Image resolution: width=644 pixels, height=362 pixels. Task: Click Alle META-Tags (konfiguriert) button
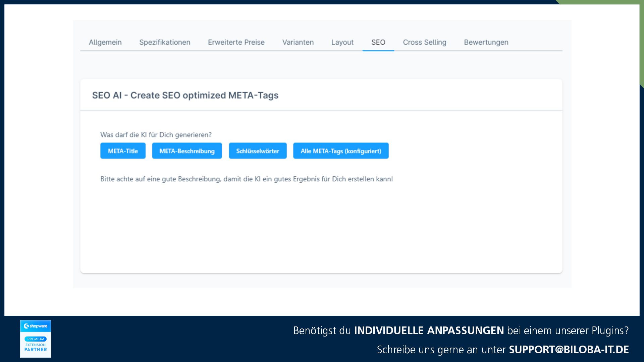click(340, 151)
